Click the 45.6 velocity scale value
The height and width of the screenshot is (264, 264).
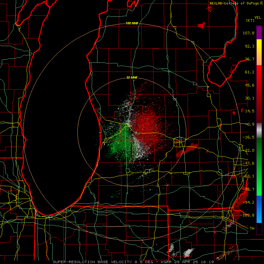point(250,85)
